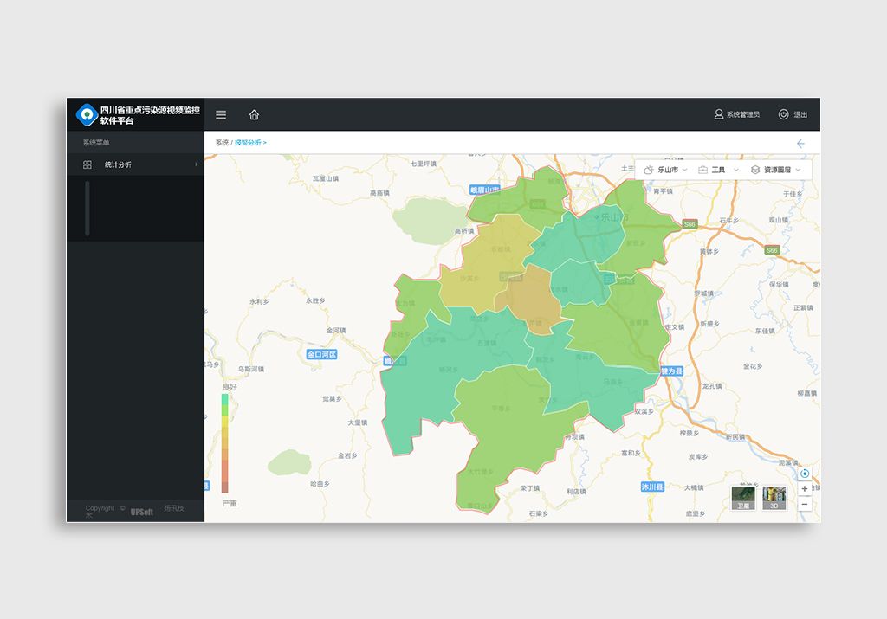Click the 荣丁镇 place label
The width and height of the screenshot is (887, 619).
tap(529, 488)
